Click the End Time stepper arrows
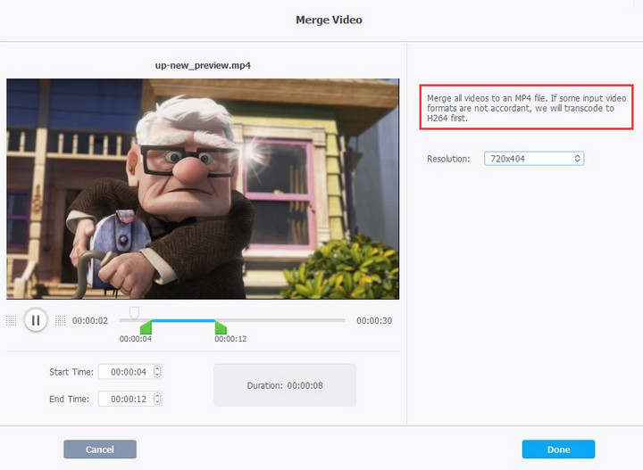643x470 pixels. tap(157, 399)
